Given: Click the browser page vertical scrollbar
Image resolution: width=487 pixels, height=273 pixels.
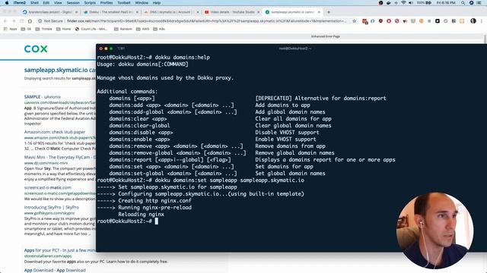Looking at the screenshot, I should pos(485,39).
